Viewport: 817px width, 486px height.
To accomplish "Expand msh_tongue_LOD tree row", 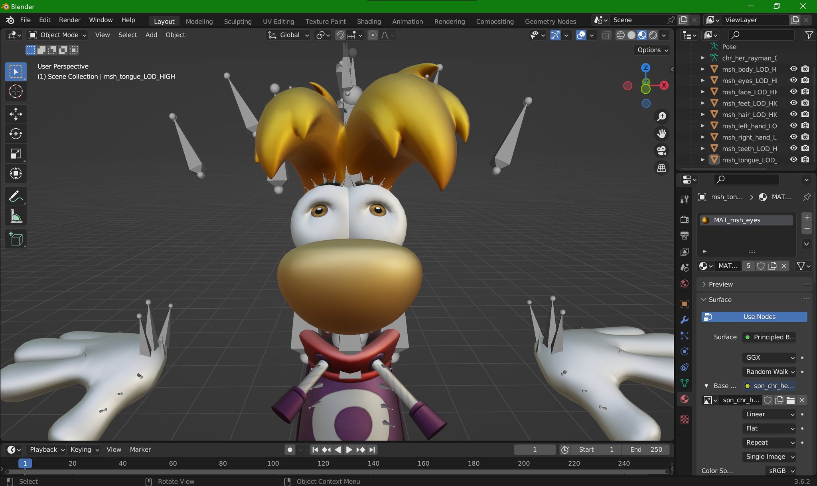I will click(x=703, y=160).
